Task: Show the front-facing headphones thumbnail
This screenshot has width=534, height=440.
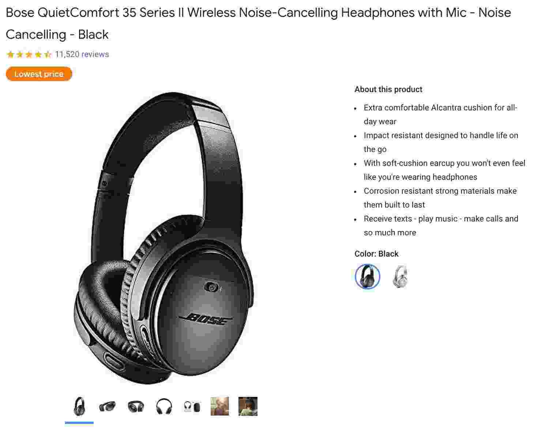Action: pyautogui.click(x=164, y=406)
